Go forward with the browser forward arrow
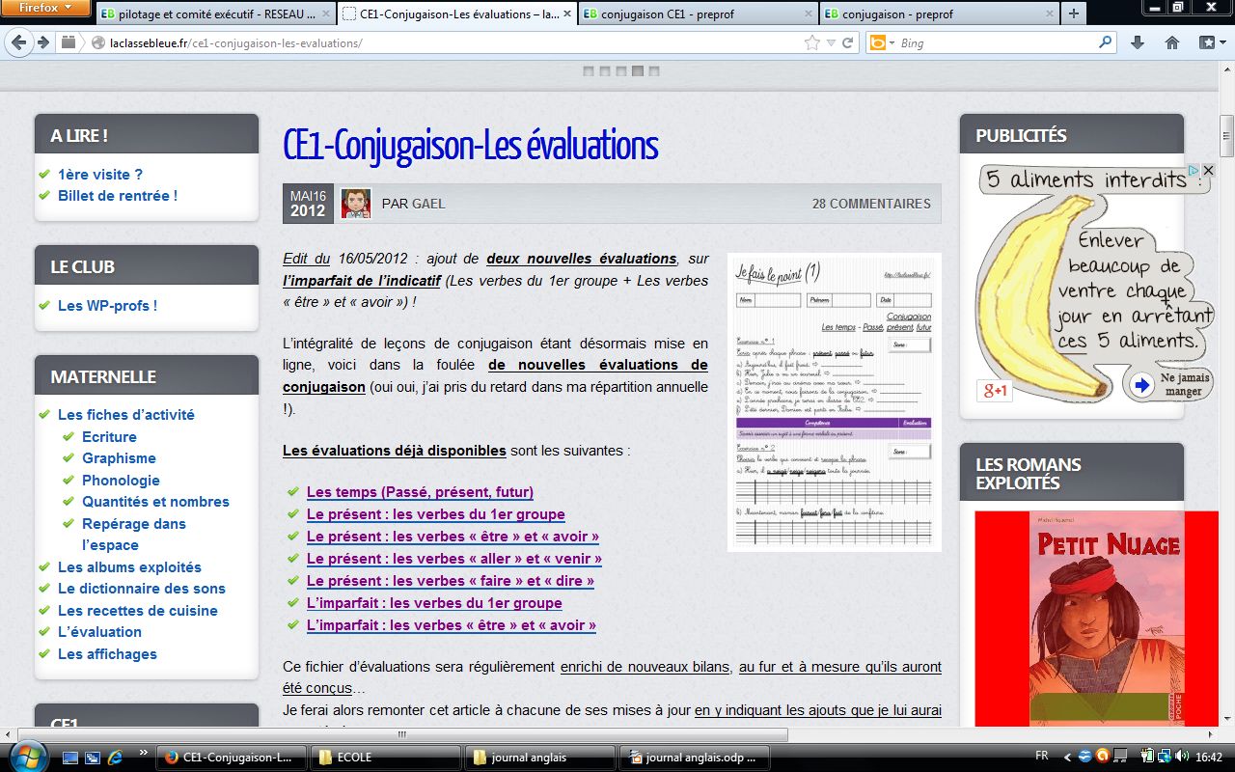 (x=42, y=42)
